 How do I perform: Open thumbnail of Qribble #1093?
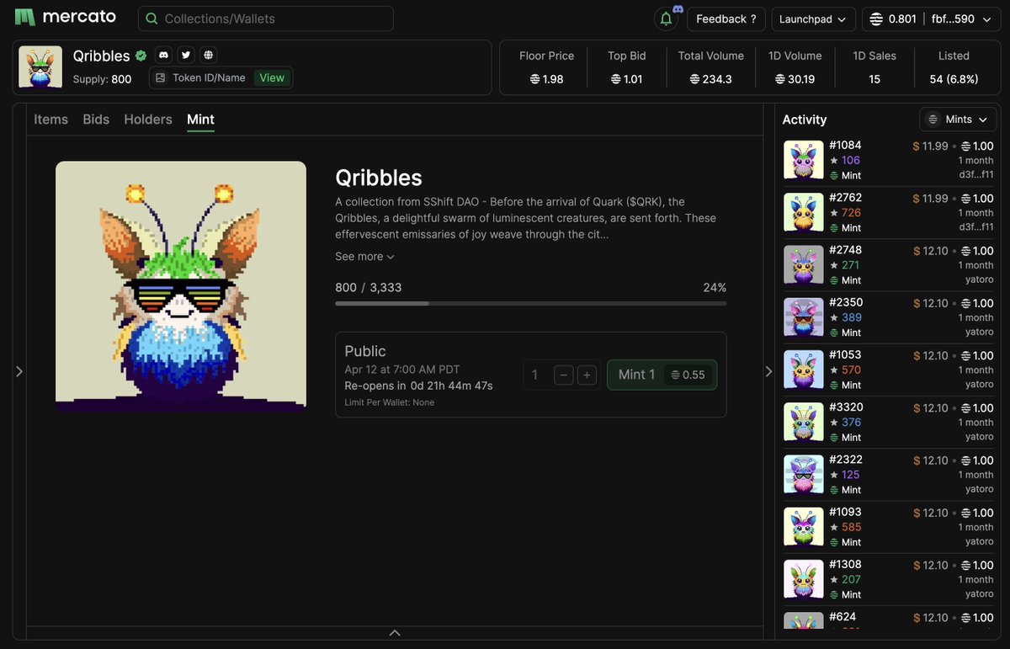tap(803, 527)
